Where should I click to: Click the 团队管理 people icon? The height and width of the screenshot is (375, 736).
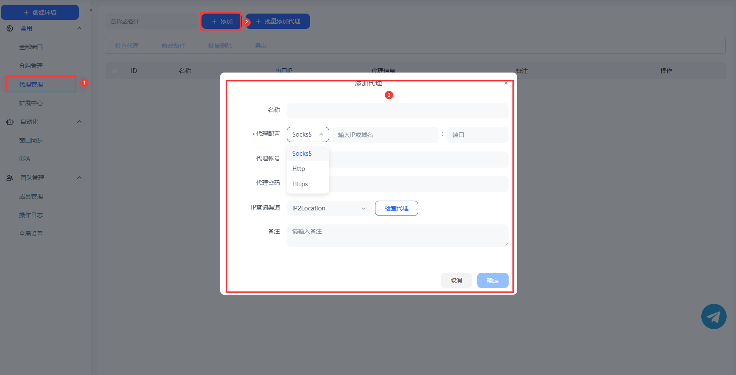pos(10,178)
